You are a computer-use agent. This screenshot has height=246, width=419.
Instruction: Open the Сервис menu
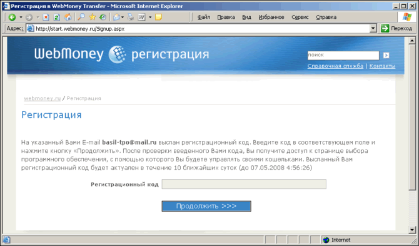tap(300, 17)
